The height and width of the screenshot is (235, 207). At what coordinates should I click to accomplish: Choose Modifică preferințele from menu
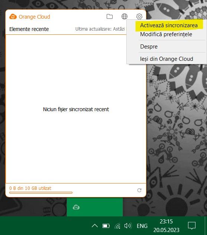(166, 34)
